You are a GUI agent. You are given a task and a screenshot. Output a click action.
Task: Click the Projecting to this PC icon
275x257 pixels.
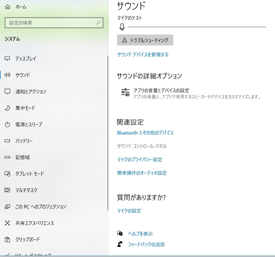coord(7,207)
